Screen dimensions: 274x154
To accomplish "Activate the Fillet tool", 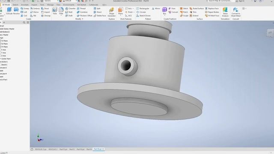I will pyautogui.click(x=61, y=11).
